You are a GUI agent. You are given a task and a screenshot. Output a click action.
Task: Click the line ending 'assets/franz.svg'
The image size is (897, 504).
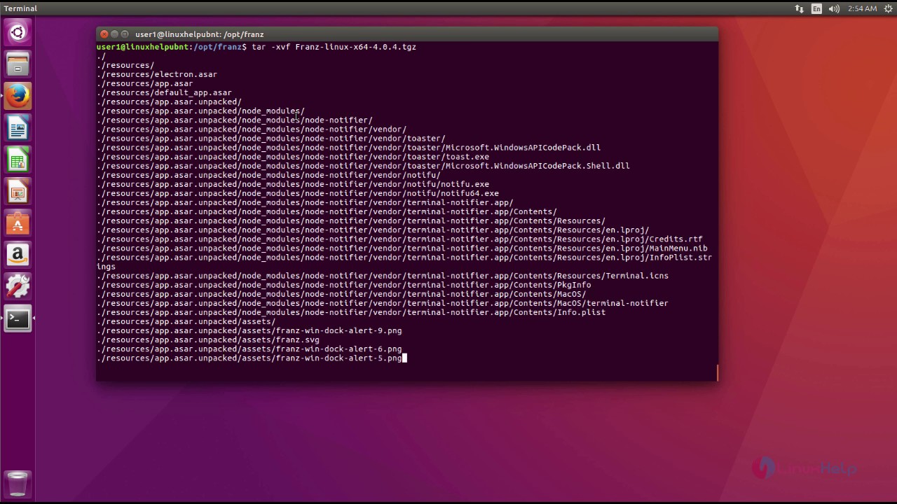(x=208, y=339)
